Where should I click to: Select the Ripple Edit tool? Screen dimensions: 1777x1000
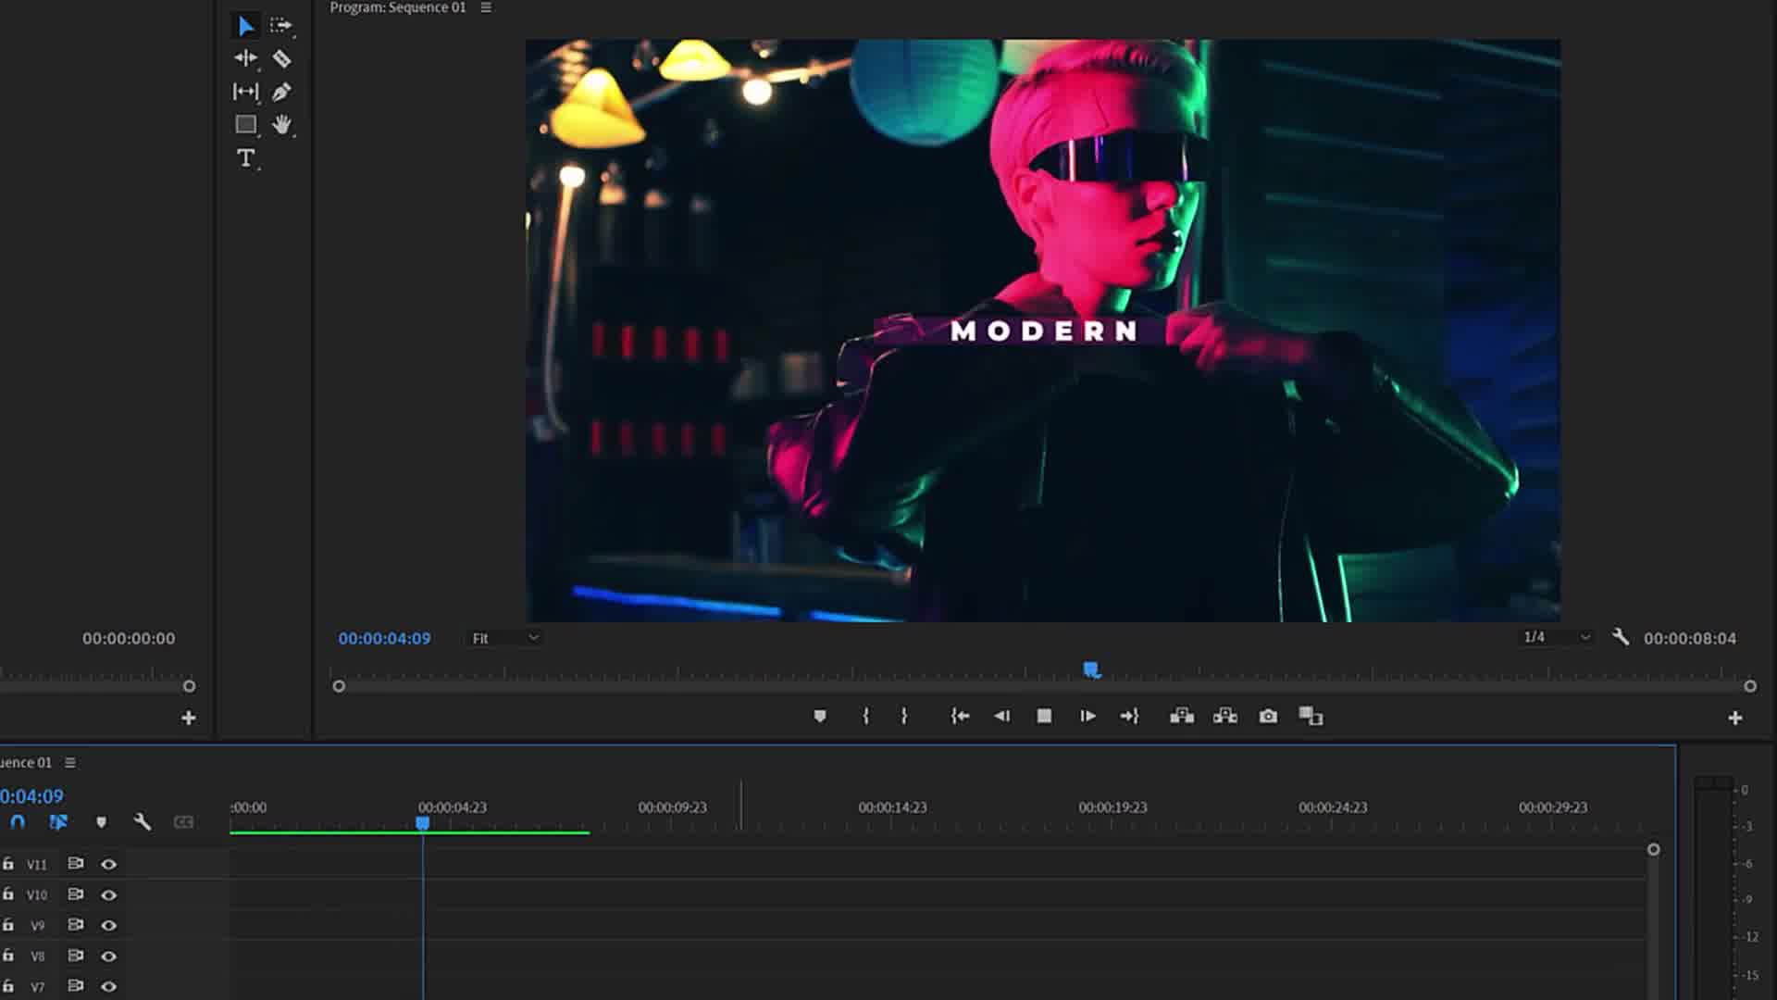[245, 58]
